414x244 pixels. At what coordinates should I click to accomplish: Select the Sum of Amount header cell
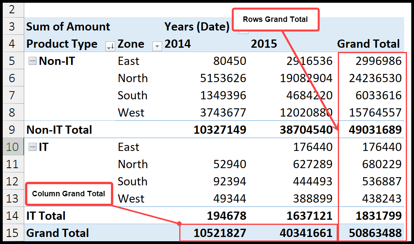point(66,27)
